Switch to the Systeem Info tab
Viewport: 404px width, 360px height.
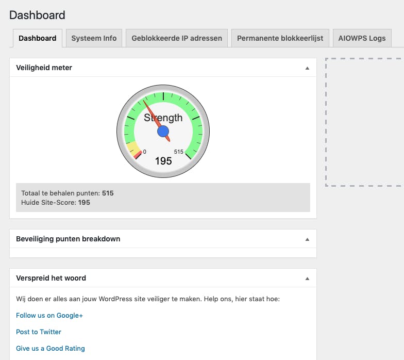(94, 38)
